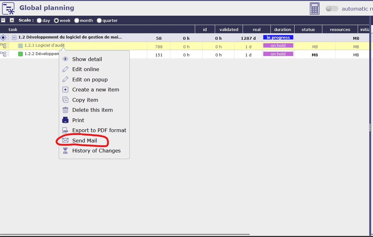Select the month scale radio button
Screen dimensions: 373x237
click(x=77, y=21)
